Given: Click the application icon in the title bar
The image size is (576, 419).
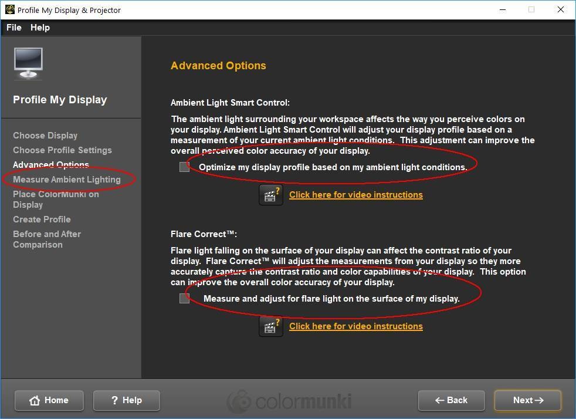Looking at the screenshot, I should (10, 9).
